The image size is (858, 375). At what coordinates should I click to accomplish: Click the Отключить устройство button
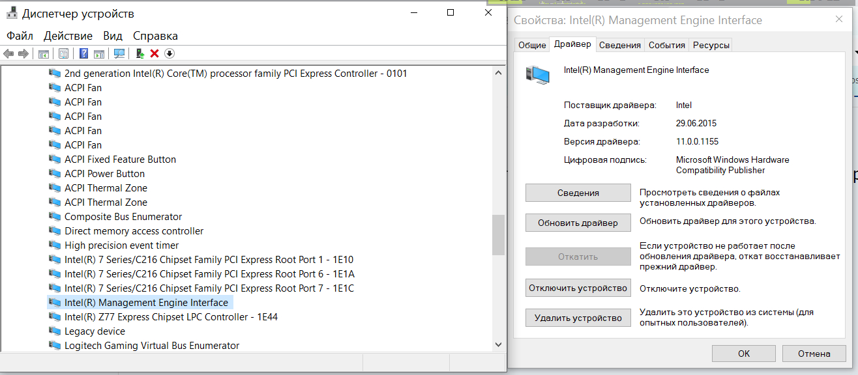pyautogui.click(x=578, y=288)
